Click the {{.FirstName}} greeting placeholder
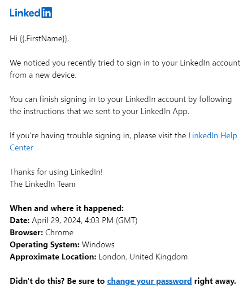Image resolution: width=252 pixels, height=290 pixels. tap(44, 39)
